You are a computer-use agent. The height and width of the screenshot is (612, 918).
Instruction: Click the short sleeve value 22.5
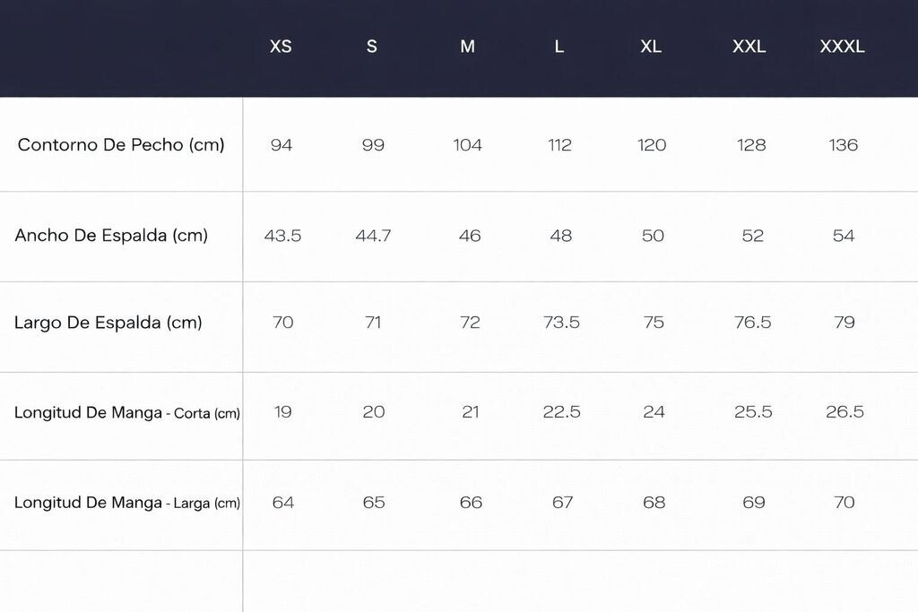(561, 412)
